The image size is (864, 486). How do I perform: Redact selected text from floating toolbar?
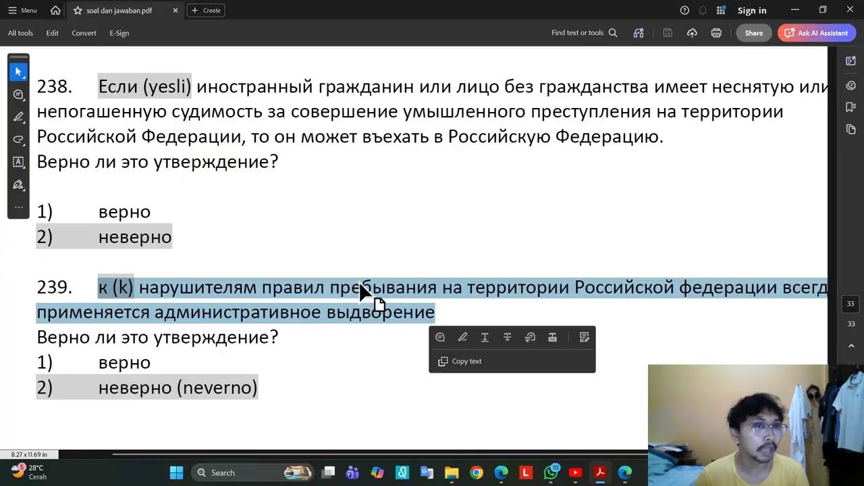point(552,337)
